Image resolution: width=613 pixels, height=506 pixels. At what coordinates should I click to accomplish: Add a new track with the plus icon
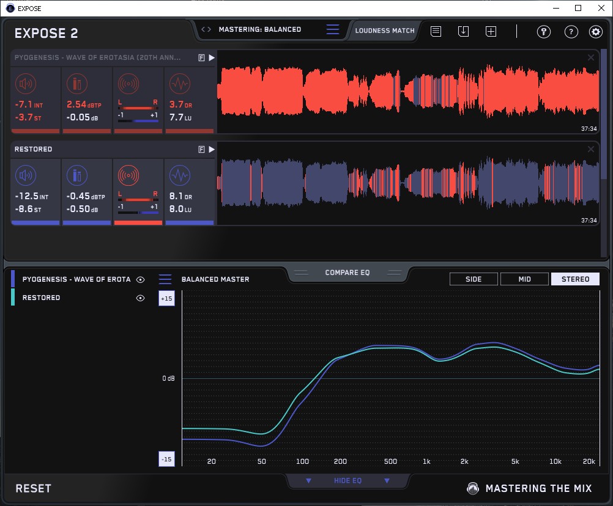tap(491, 31)
